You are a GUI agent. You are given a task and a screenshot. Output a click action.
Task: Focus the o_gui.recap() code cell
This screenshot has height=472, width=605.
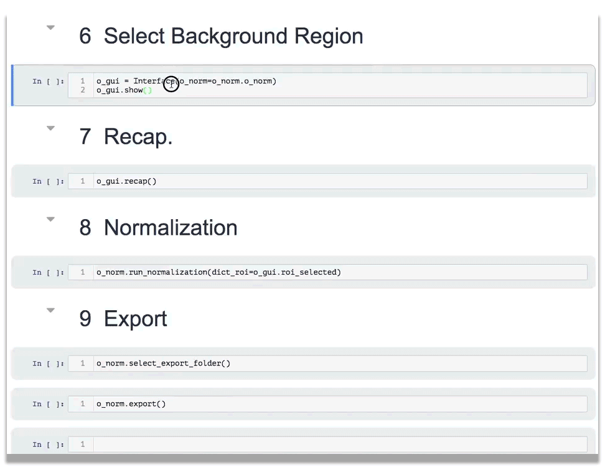point(336,181)
